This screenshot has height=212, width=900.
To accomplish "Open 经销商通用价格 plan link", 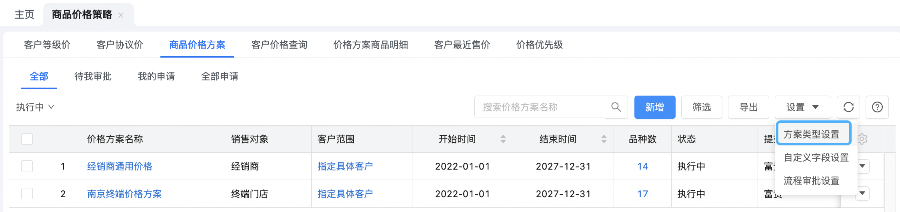I will (120, 166).
